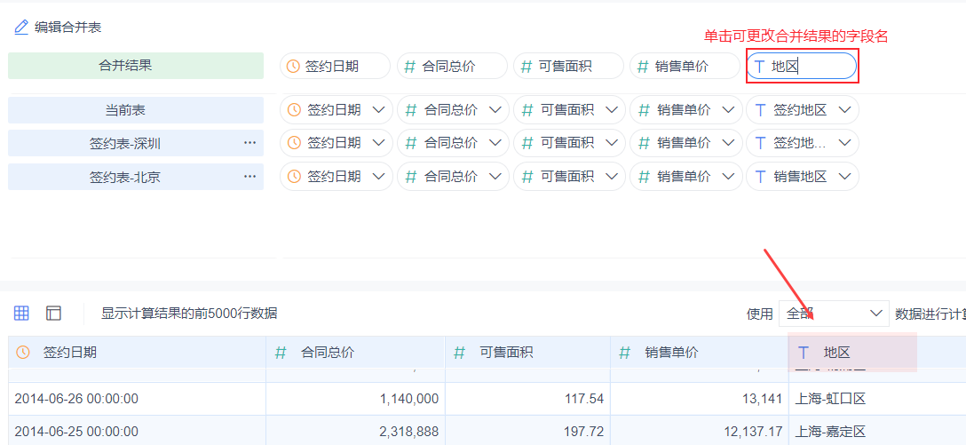The height and width of the screenshot is (445, 966).
Task: Click text type icon in 地区 column header
Action: 804,353
